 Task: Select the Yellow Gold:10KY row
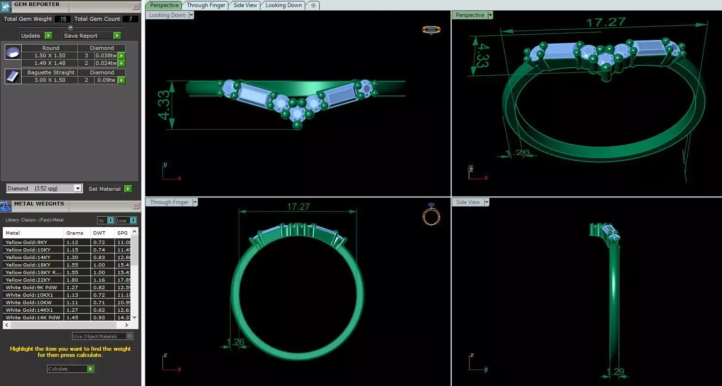[67, 250]
